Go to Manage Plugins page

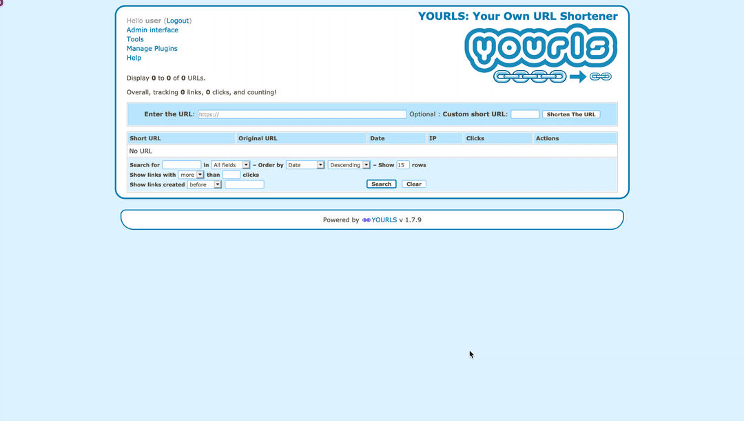coord(152,49)
